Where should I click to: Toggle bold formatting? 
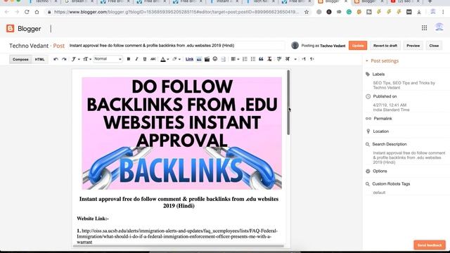tap(129, 59)
